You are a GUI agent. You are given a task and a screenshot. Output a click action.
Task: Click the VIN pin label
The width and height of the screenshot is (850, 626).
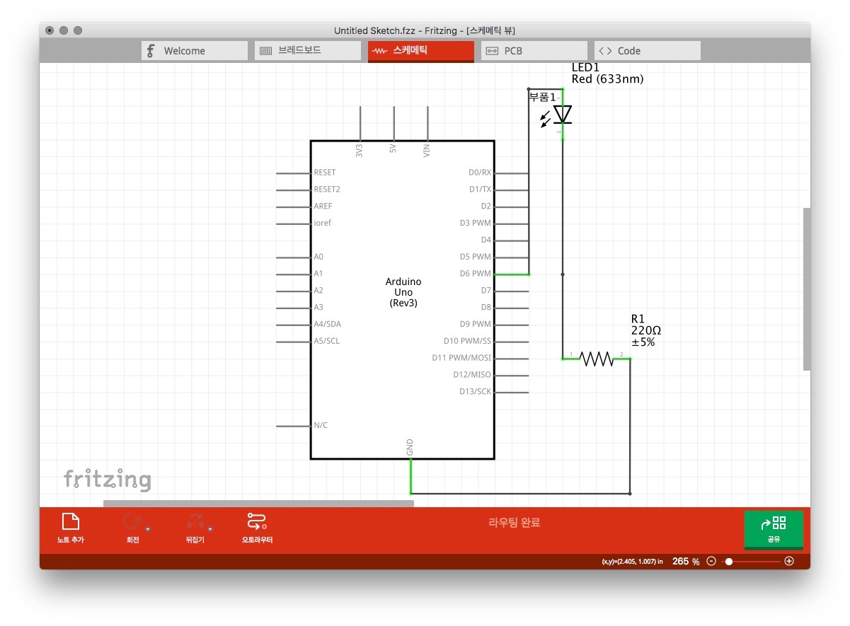coord(427,150)
